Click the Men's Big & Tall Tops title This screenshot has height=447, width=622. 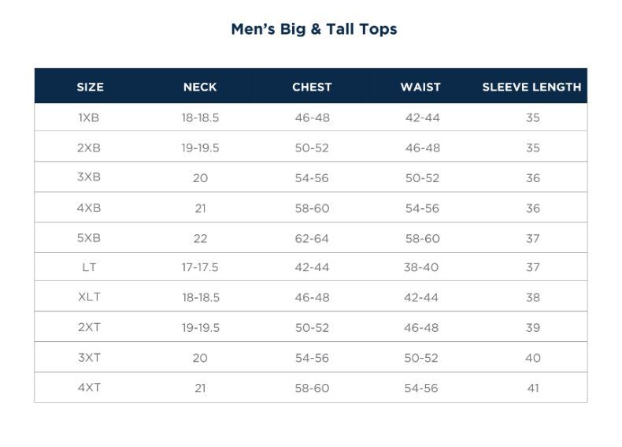[313, 29]
